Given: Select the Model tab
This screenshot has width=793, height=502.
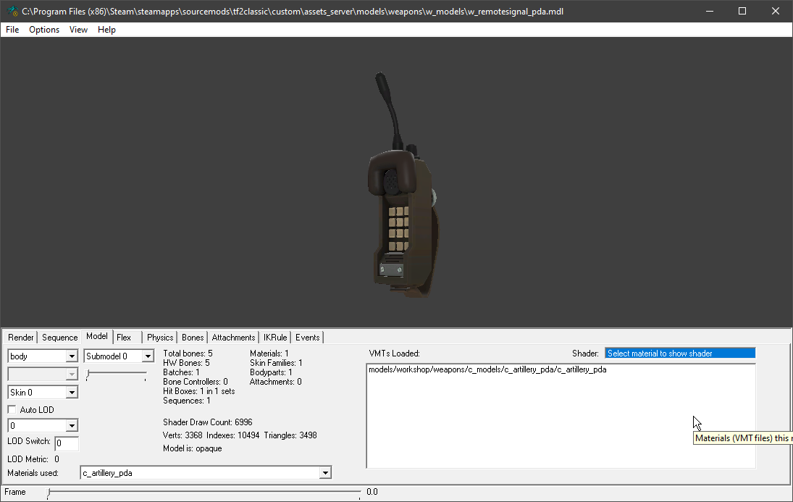Looking at the screenshot, I should pos(96,337).
